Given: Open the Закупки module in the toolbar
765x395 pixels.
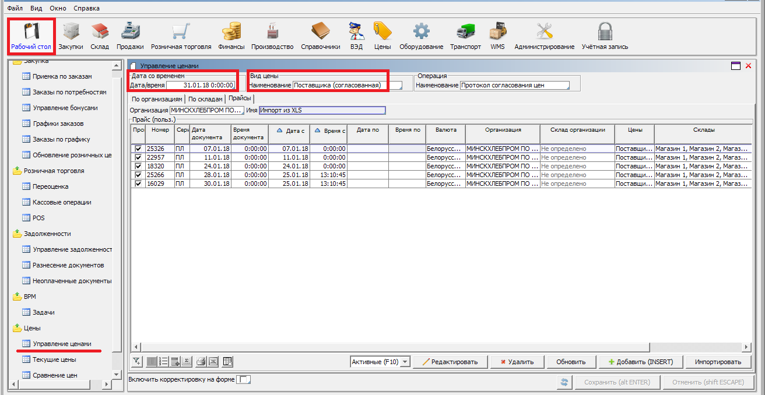Looking at the screenshot, I should click(71, 36).
